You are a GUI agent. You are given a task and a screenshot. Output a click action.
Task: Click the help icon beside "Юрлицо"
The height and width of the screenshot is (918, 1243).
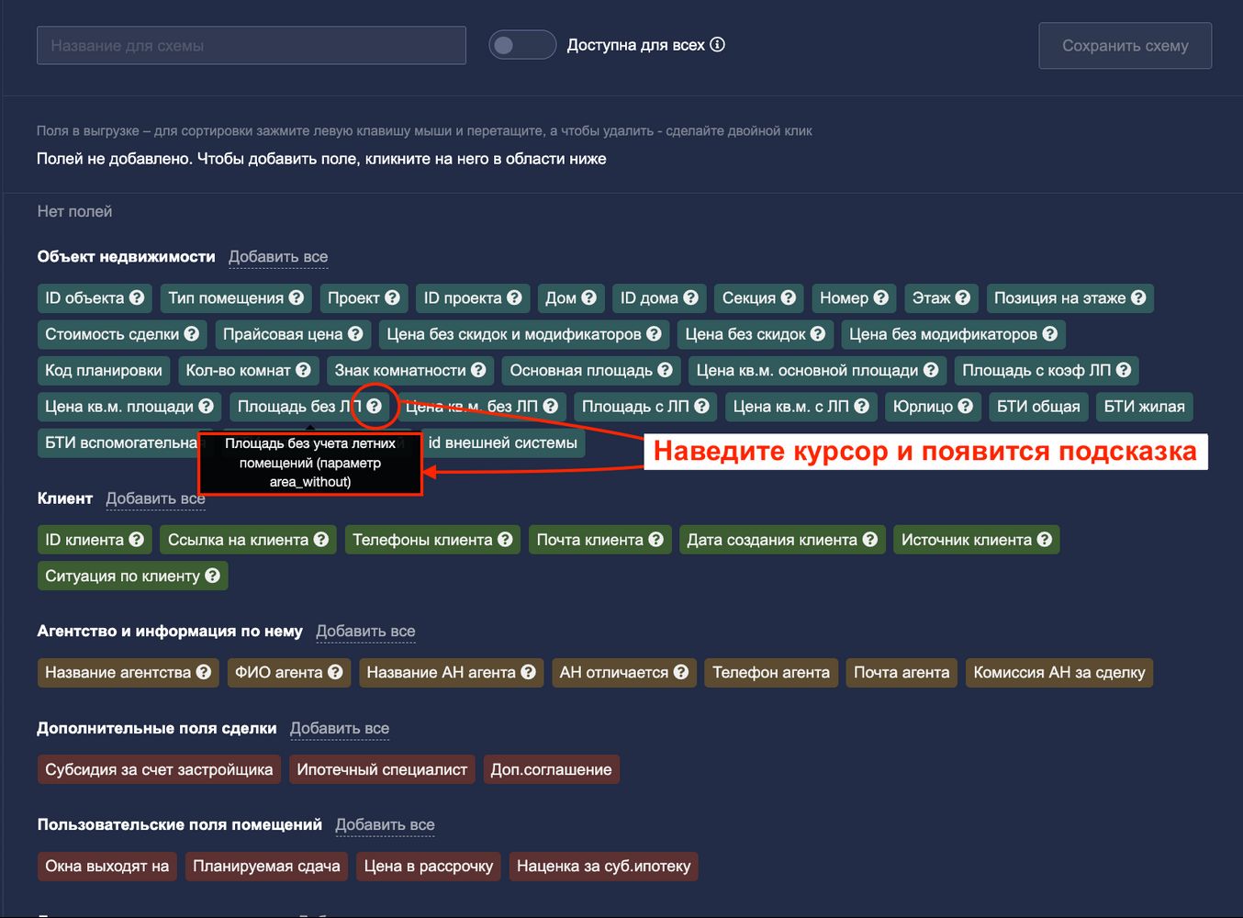point(966,406)
